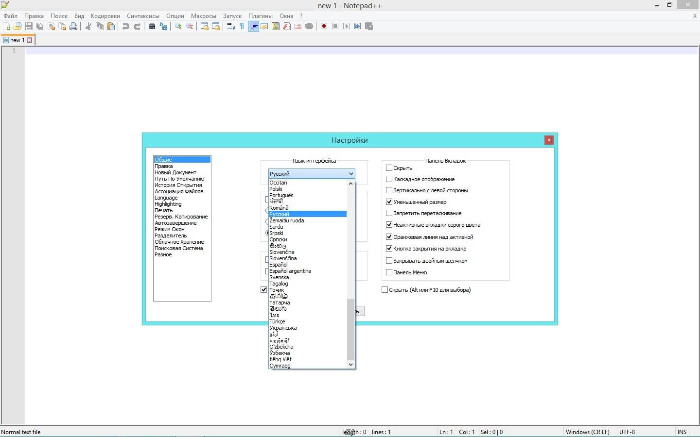Uncheck Неактивные вкладки серого цвета

(389, 224)
